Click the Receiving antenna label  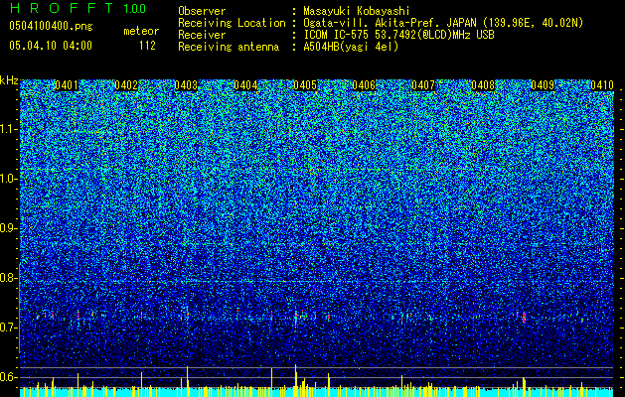229,47
